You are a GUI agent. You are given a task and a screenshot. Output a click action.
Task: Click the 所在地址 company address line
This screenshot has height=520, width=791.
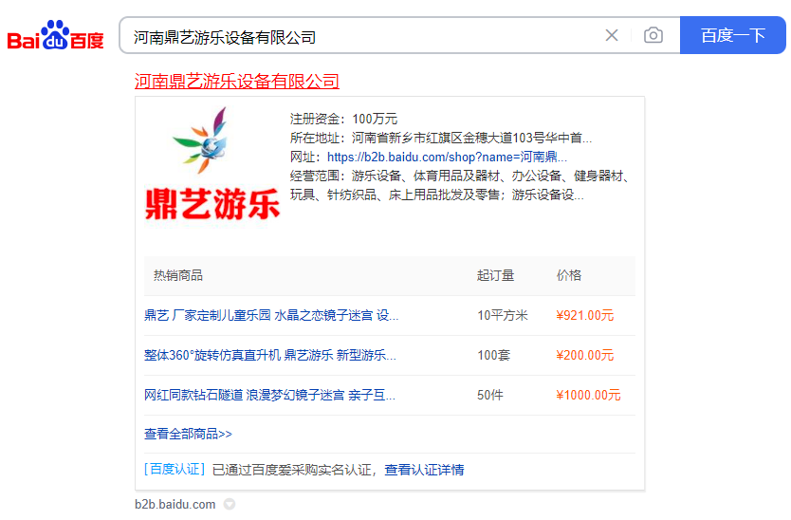[441, 138]
